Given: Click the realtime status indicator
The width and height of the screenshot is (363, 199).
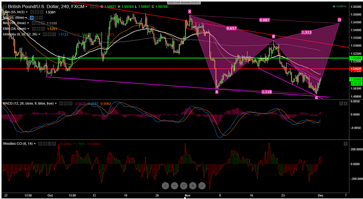Looking at the screenshot, I should pos(339,6).
